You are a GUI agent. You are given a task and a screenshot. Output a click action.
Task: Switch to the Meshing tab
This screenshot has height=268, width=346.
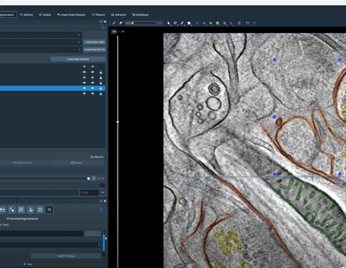26,15
